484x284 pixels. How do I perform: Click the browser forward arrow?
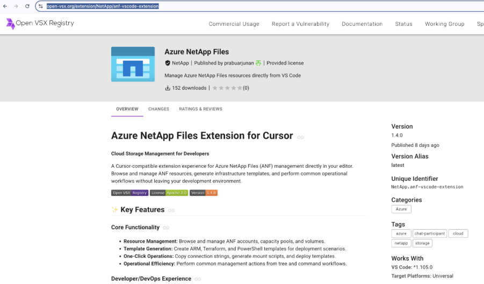(16, 6)
